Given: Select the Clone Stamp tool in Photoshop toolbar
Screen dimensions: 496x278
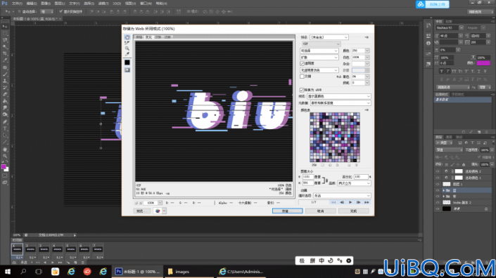Looking at the screenshot, I should coord(5,81).
